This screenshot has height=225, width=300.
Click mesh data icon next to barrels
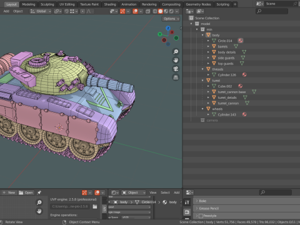coord(236,46)
